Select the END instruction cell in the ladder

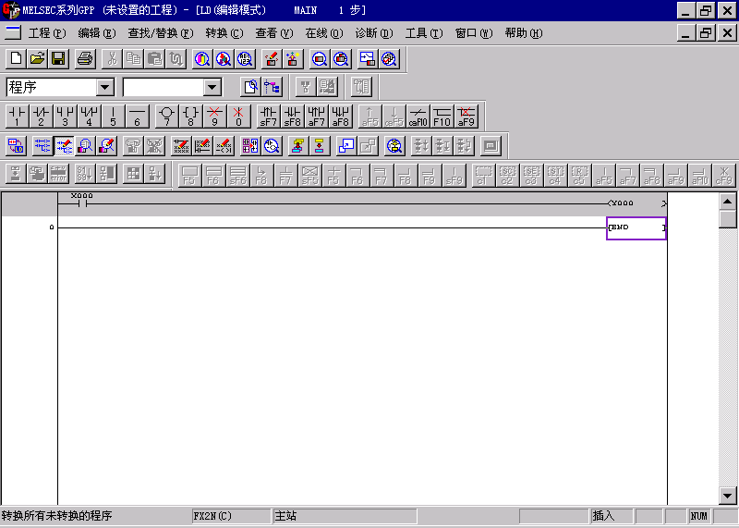[x=636, y=227]
